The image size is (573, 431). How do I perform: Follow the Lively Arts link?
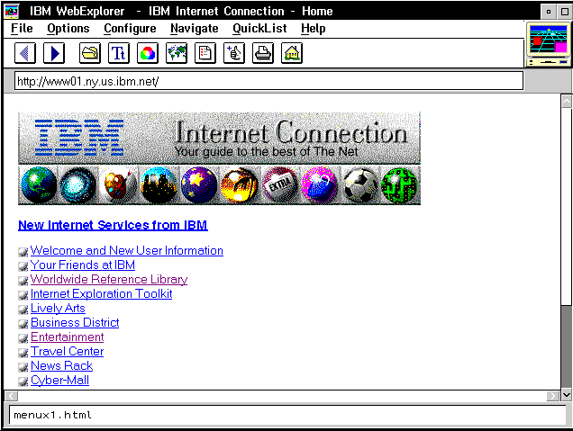[x=58, y=309]
